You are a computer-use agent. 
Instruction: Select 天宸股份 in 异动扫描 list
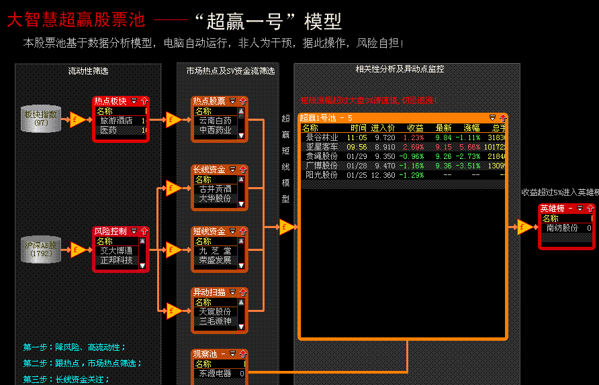pyautogui.click(x=216, y=312)
